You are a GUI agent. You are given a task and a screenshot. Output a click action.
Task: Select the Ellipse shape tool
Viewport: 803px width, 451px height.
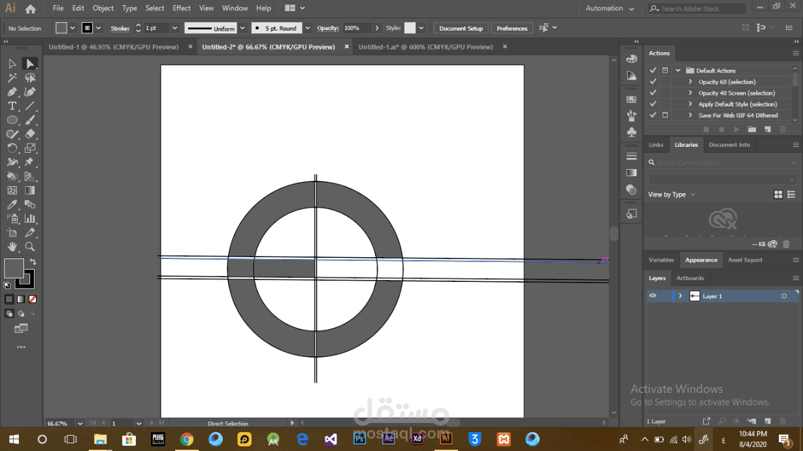(x=12, y=120)
